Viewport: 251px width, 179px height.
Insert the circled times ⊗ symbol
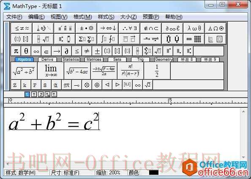tap(87, 85)
